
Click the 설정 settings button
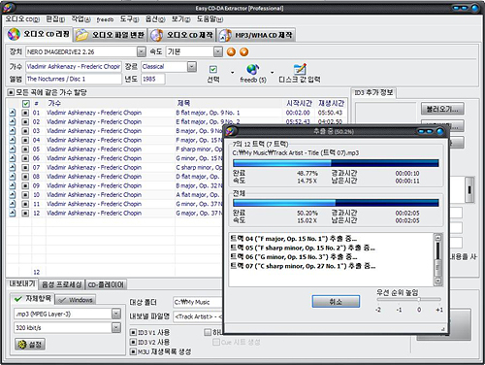(30, 345)
